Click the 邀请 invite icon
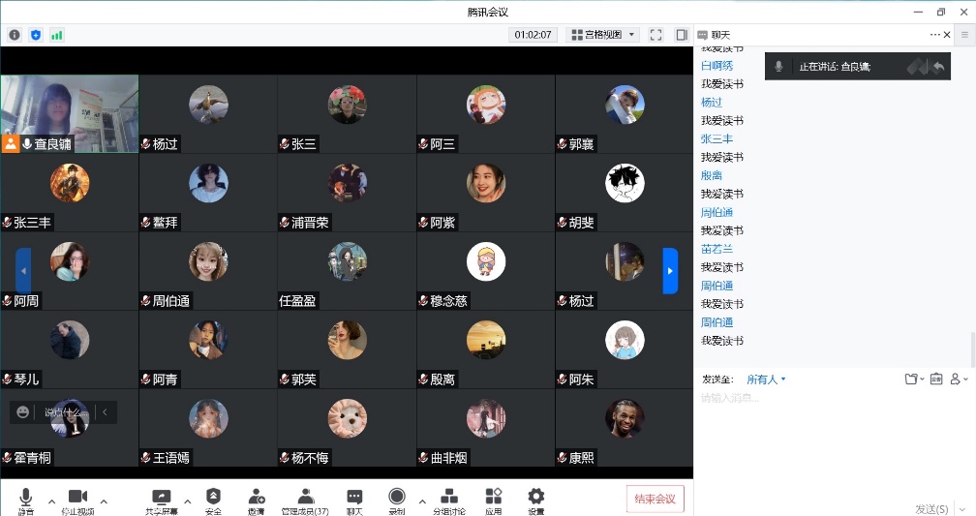Viewport: 976px width, 516px height. 256,498
